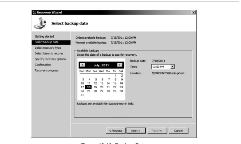241x144 pixels.
Task: Select July 7 in the calendar
Action: click(x=109, y=79)
